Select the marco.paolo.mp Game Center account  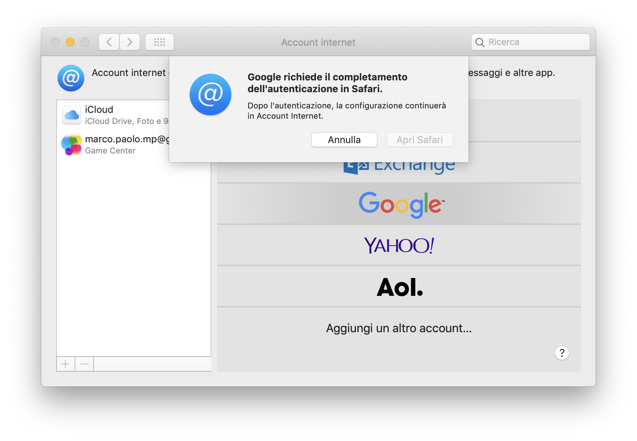point(114,145)
